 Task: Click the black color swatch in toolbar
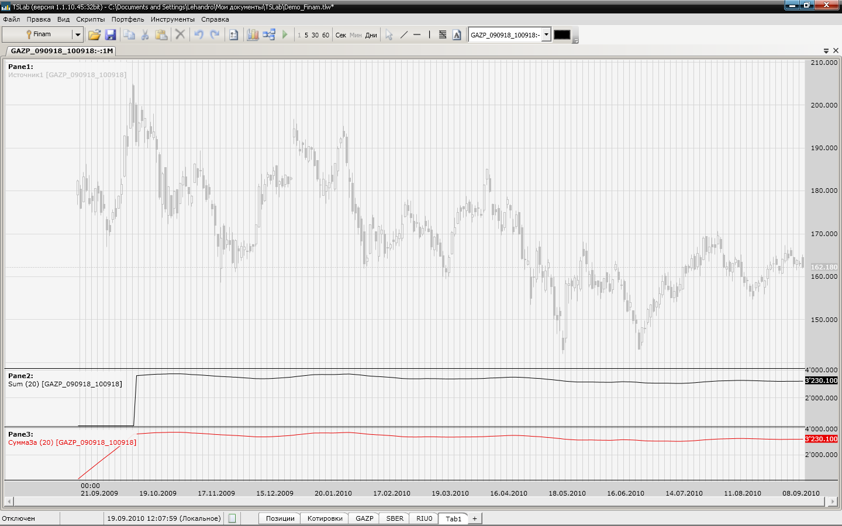[562, 35]
